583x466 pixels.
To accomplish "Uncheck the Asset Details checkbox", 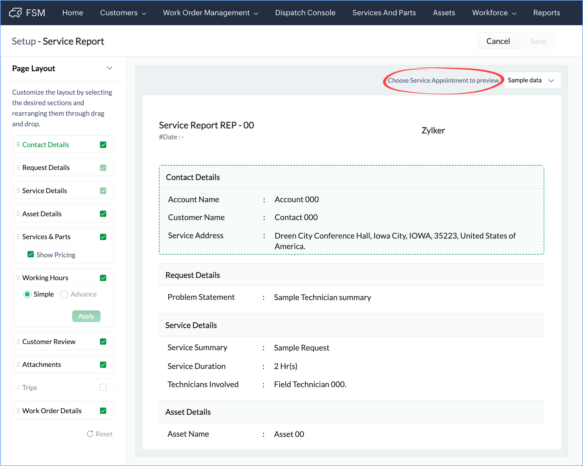I will [x=103, y=214].
